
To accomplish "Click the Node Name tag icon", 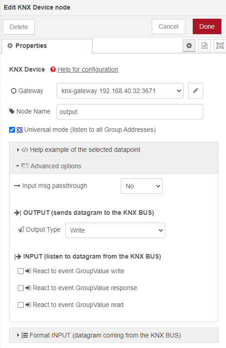I will click(x=12, y=111).
